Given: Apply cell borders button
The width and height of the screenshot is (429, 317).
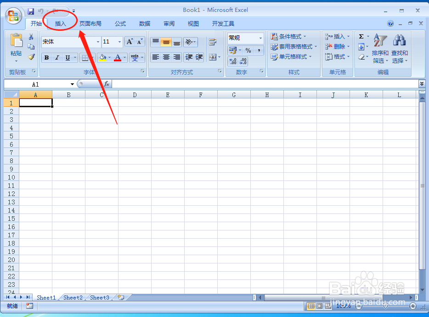Looking at the screenshot, I should pos(85,58).
